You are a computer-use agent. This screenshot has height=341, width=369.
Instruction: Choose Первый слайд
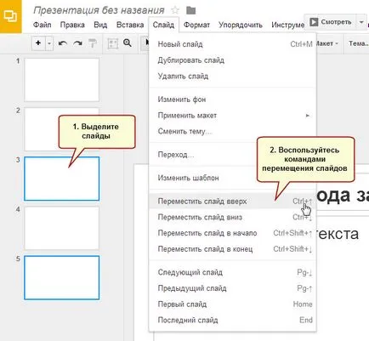click(232, 304)
